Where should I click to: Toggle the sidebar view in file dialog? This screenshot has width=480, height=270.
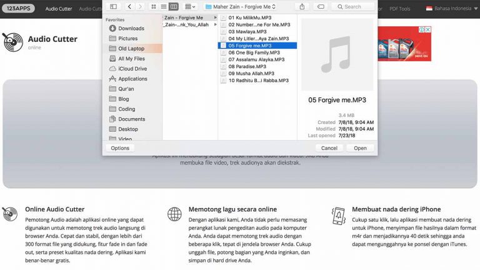click(113, 6)
